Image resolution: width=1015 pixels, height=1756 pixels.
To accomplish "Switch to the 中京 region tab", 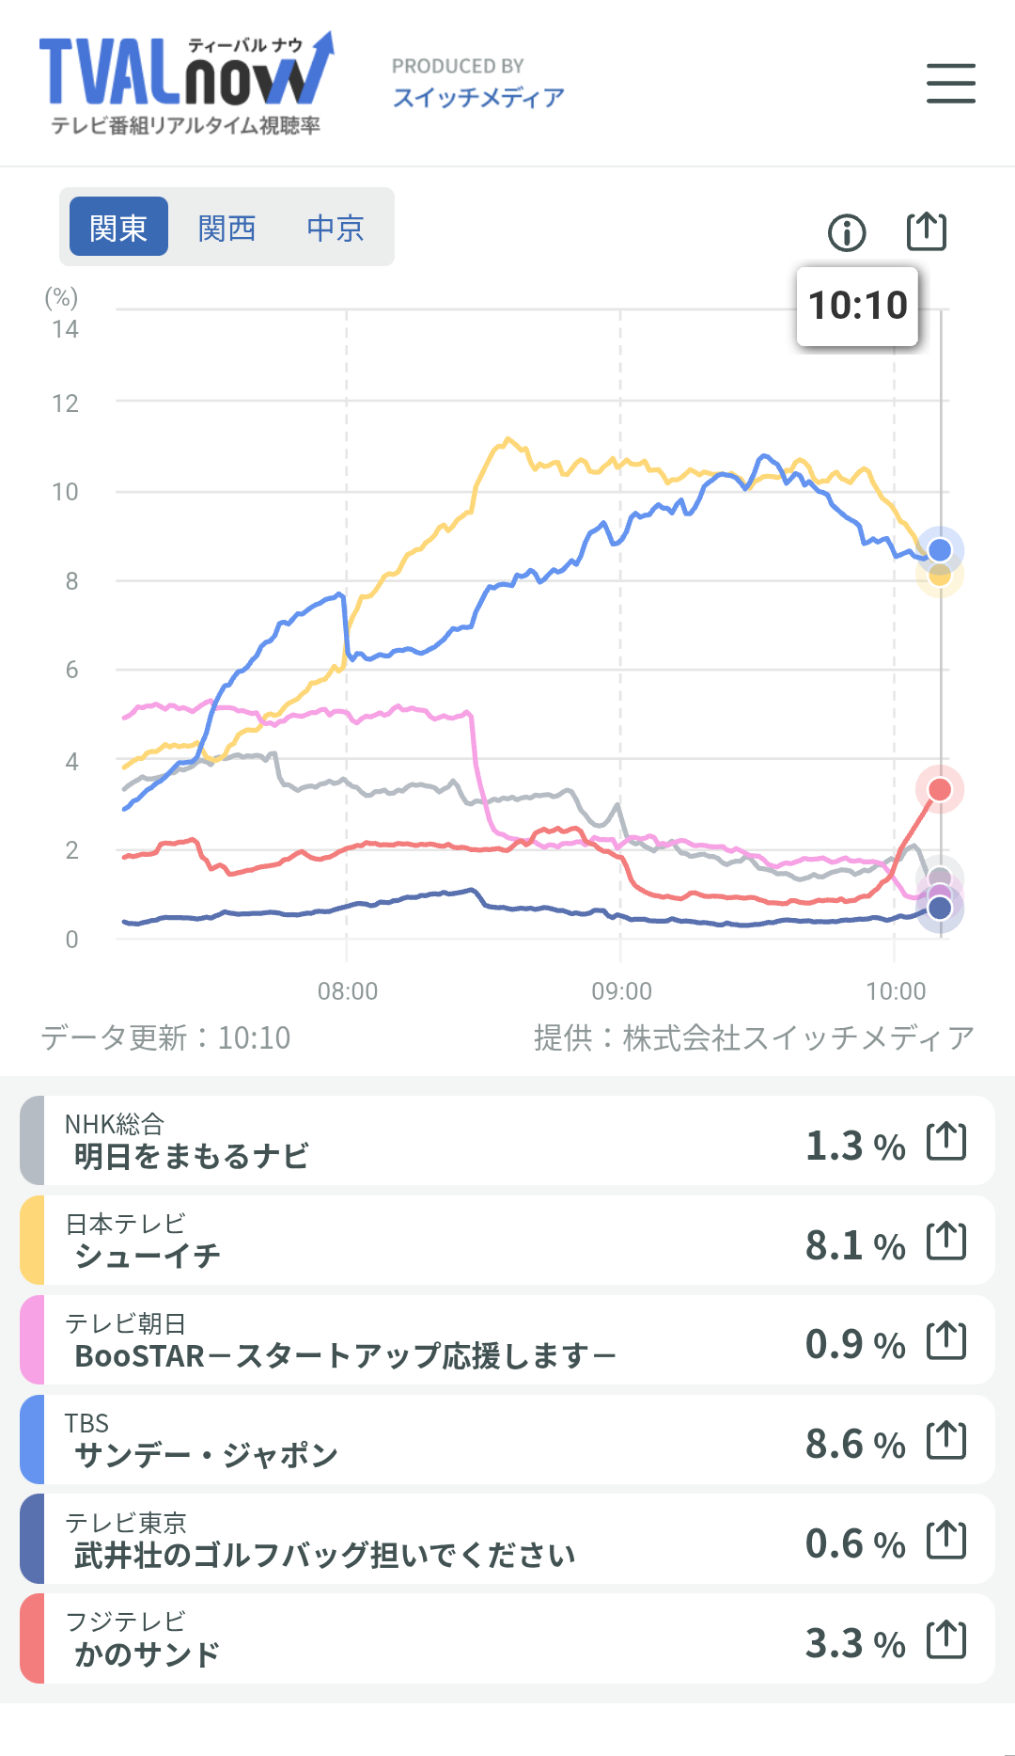I will (x=335, y=228).
